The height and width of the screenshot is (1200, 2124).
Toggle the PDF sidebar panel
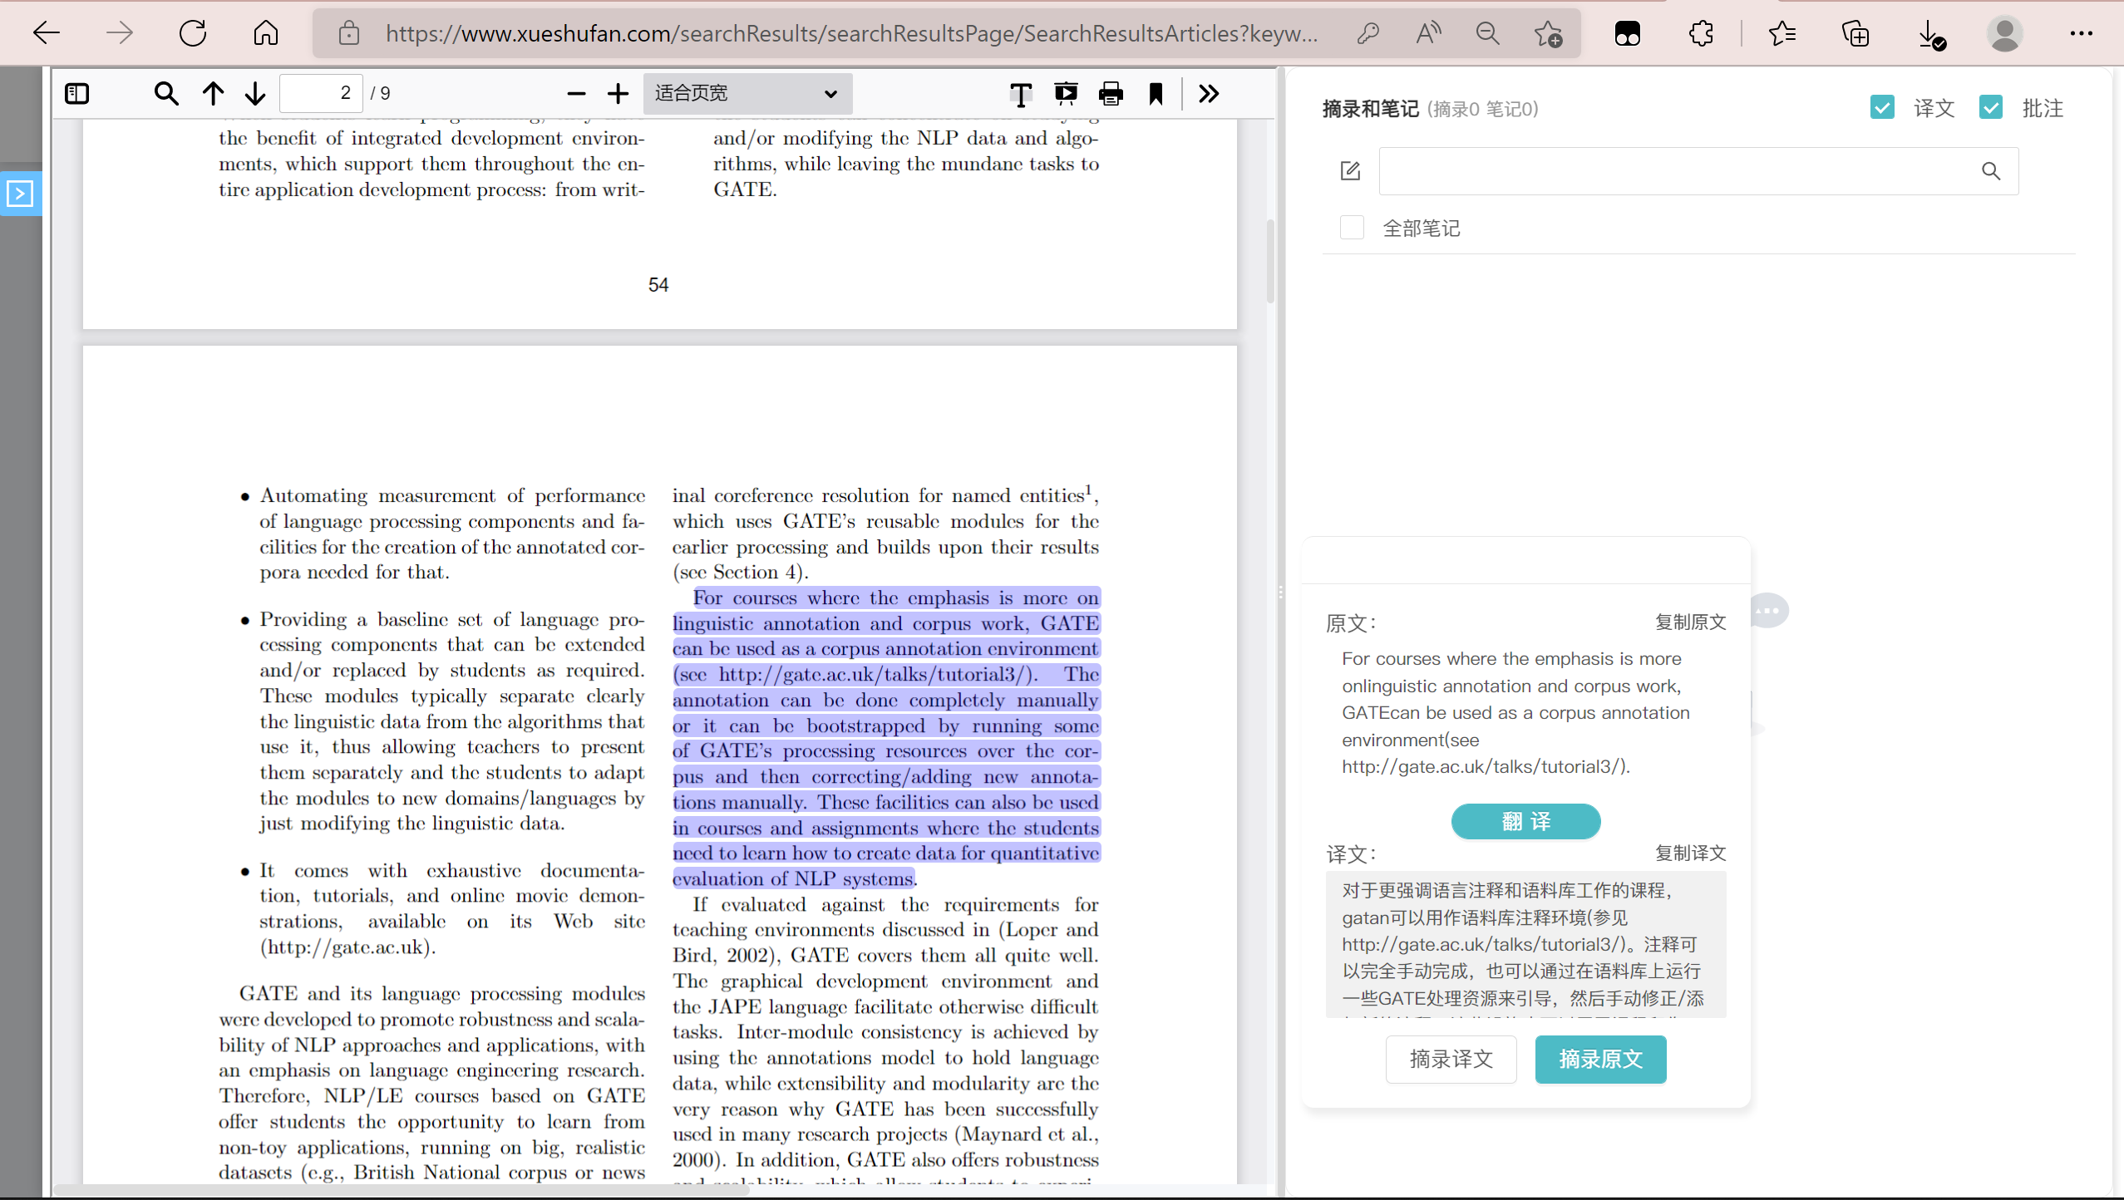76,93
